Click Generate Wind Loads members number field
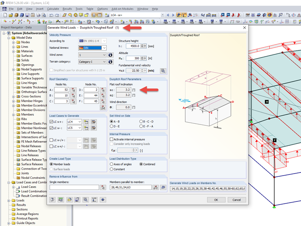301x226 pixels. 208,189
